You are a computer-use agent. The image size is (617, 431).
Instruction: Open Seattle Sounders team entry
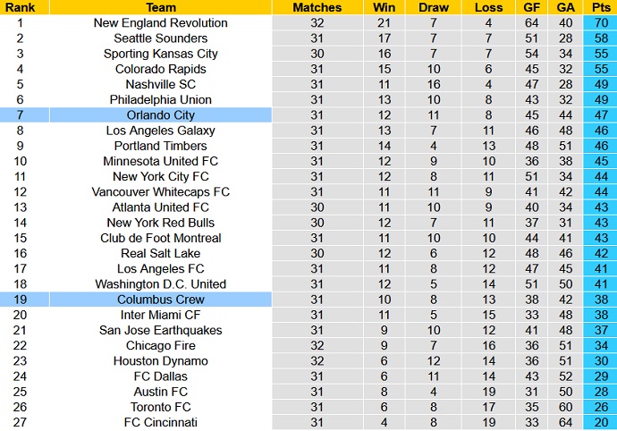tap(160, 38)
